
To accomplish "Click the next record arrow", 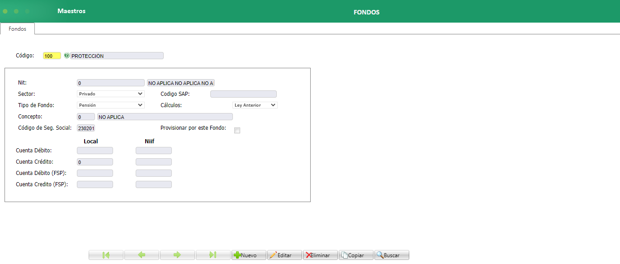I will pos(177,255).
